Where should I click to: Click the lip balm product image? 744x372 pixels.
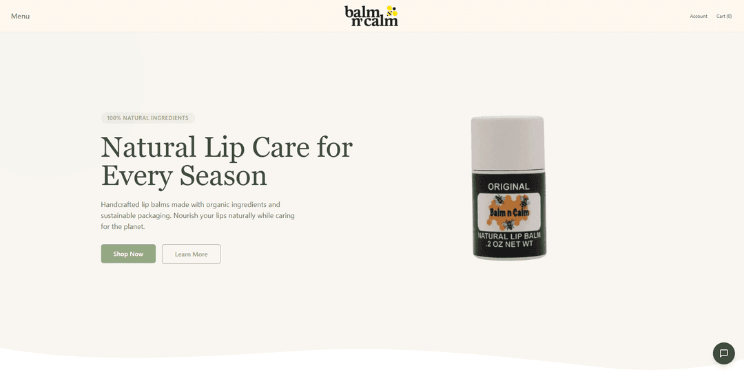[508, 188]
